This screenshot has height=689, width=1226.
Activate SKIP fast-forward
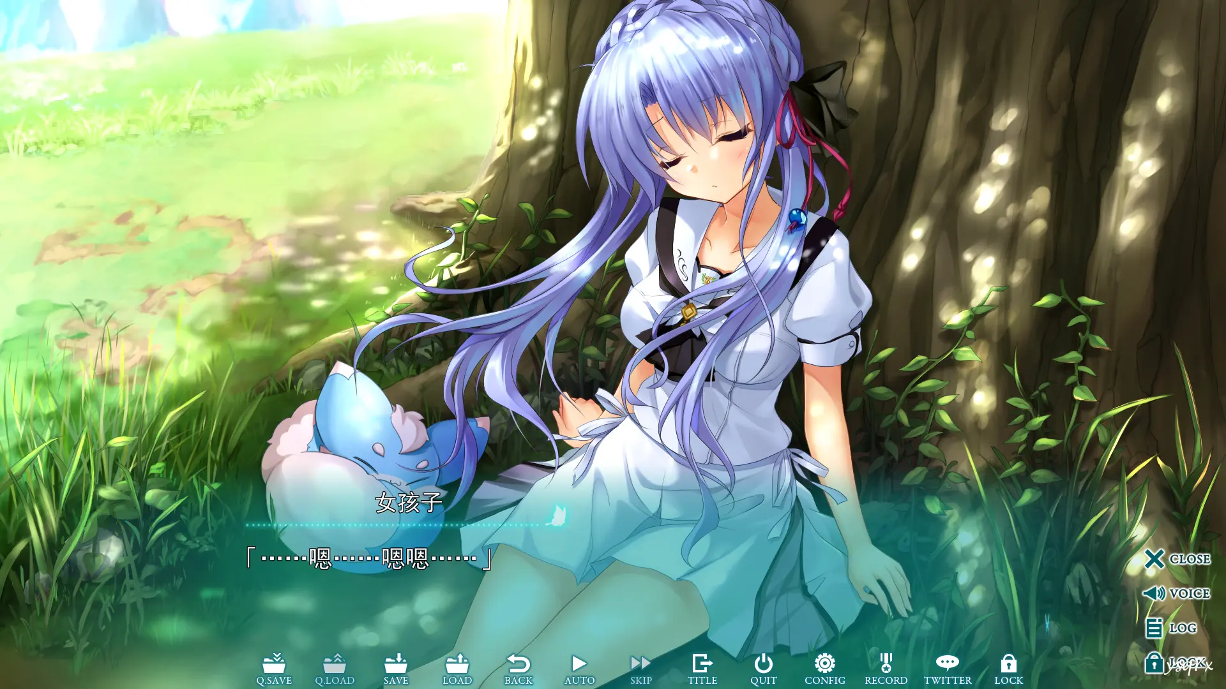640,670
